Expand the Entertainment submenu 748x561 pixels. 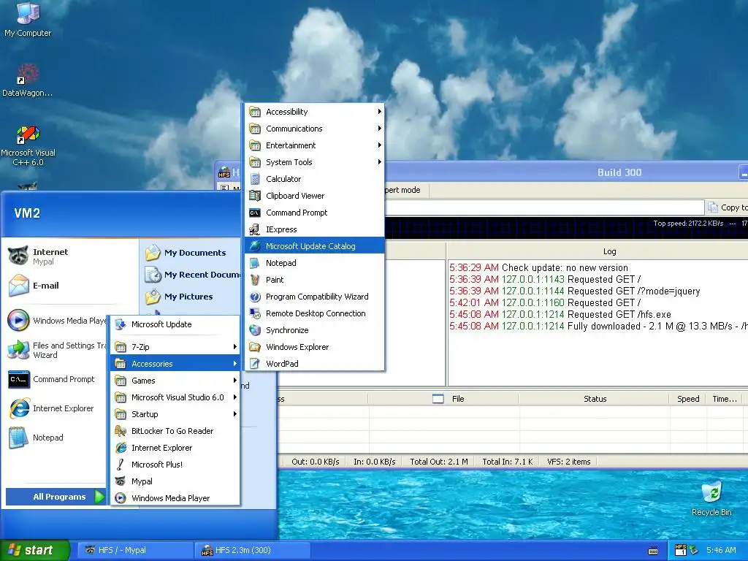click(315, 145)
